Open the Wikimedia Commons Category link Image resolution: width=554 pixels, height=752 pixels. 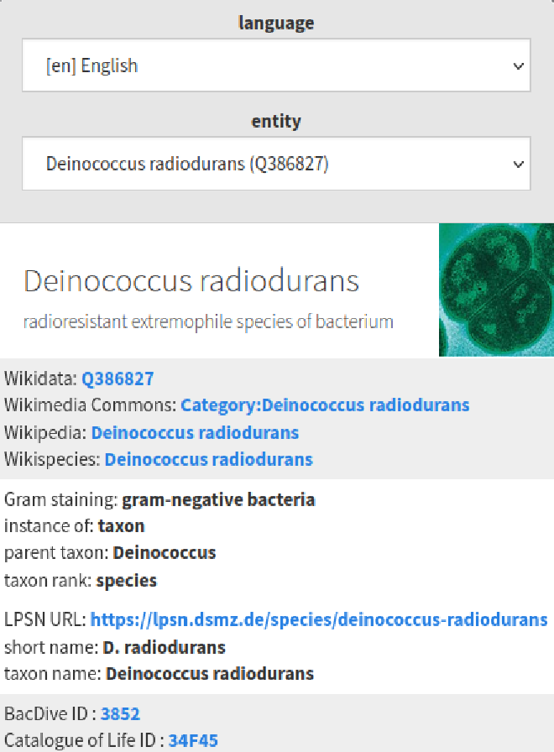pos(325,405)
